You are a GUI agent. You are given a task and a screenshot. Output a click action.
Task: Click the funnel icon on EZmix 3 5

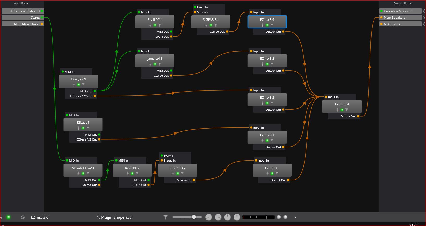click(277, 174)
